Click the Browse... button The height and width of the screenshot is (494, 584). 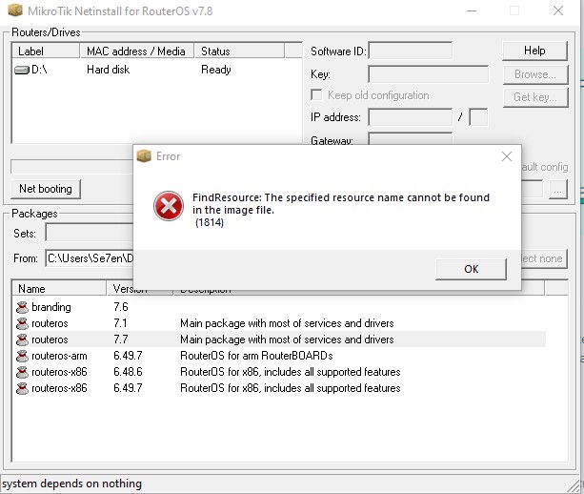pyautogui.click(x=535, y=74)
